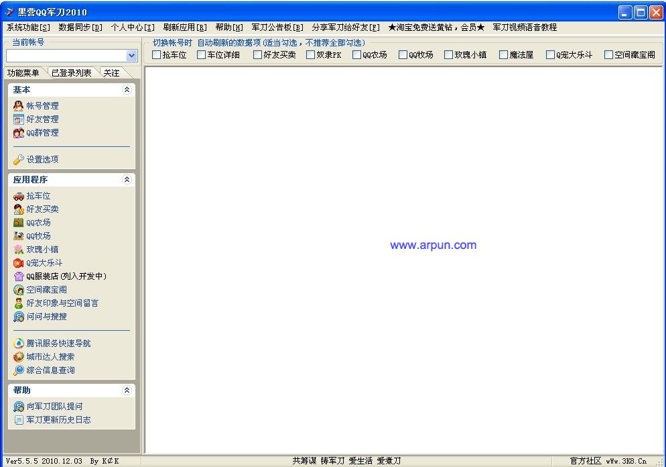Click 腾讯服务快速导航 link

[x=58, y=344]
